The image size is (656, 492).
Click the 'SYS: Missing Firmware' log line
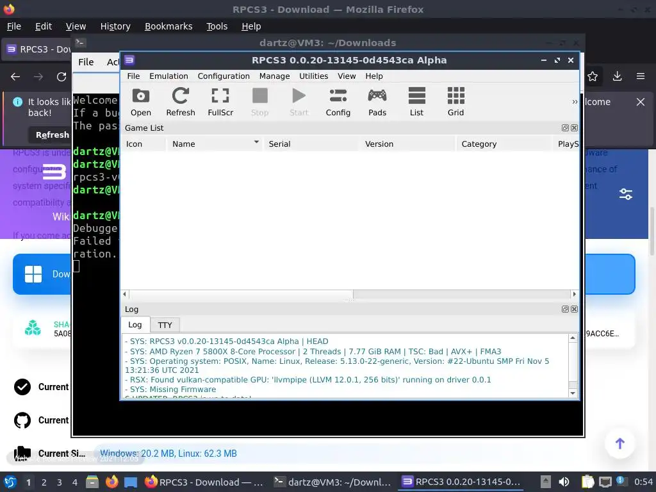click(x=170, y=389)
